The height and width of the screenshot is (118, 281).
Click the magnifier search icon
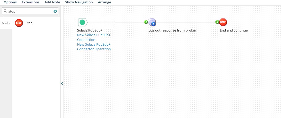point(5,11)
